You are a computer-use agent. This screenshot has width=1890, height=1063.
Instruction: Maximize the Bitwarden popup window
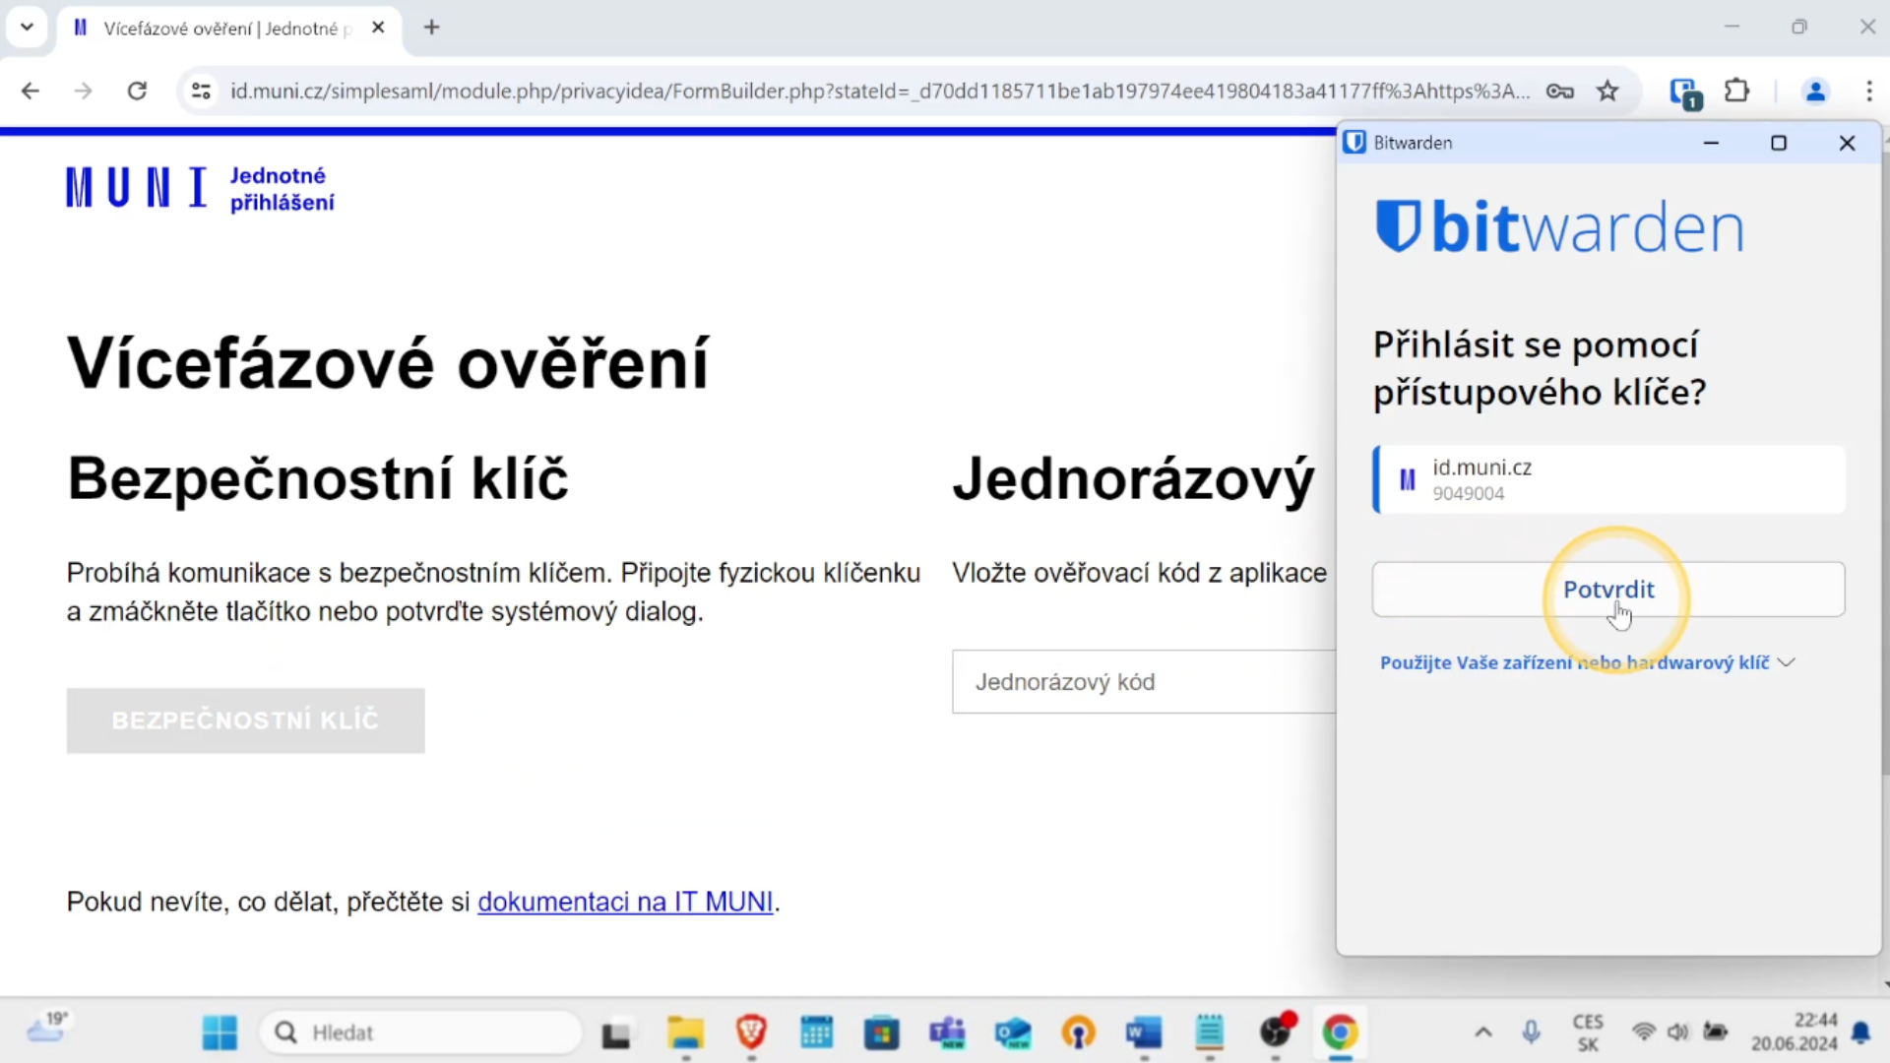pyautogui.click(x=1779, y=143)
